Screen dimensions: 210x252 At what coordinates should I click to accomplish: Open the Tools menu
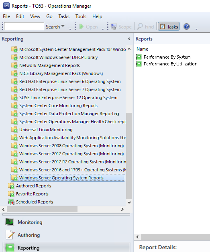[x=81, y=16]
